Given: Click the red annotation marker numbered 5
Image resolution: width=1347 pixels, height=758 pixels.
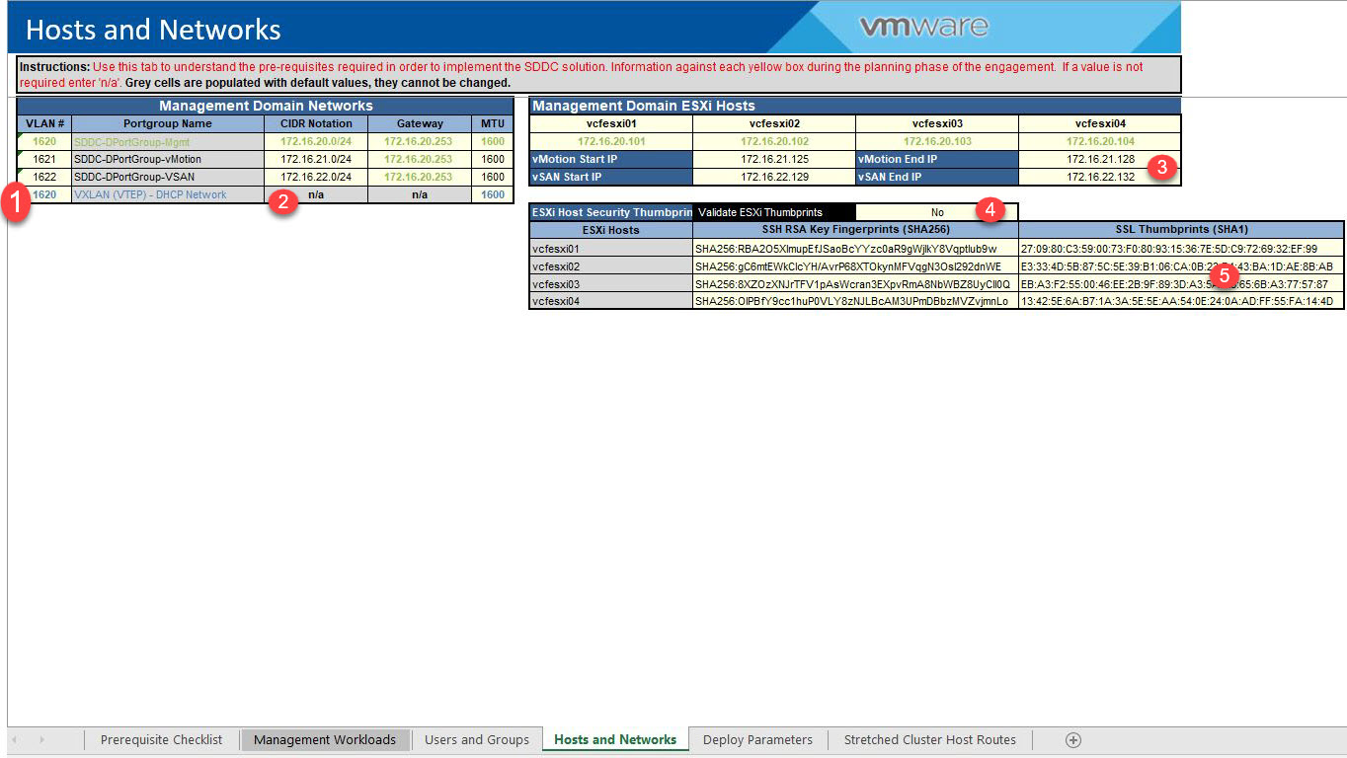Looking at the screenshot, I should click(x=1225, y=276).
